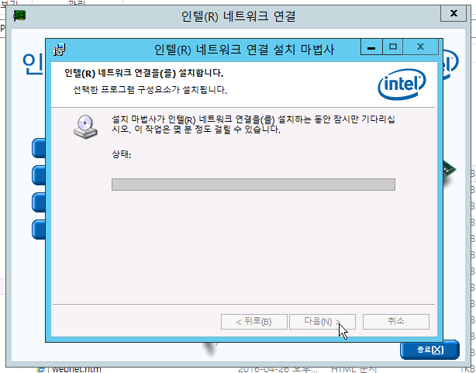The width and height of the screenshot is (476, 373).
Task: Click the wizard title 인텔(R) 네트워크 연결 설치 마법사
Action: [244, 50]
